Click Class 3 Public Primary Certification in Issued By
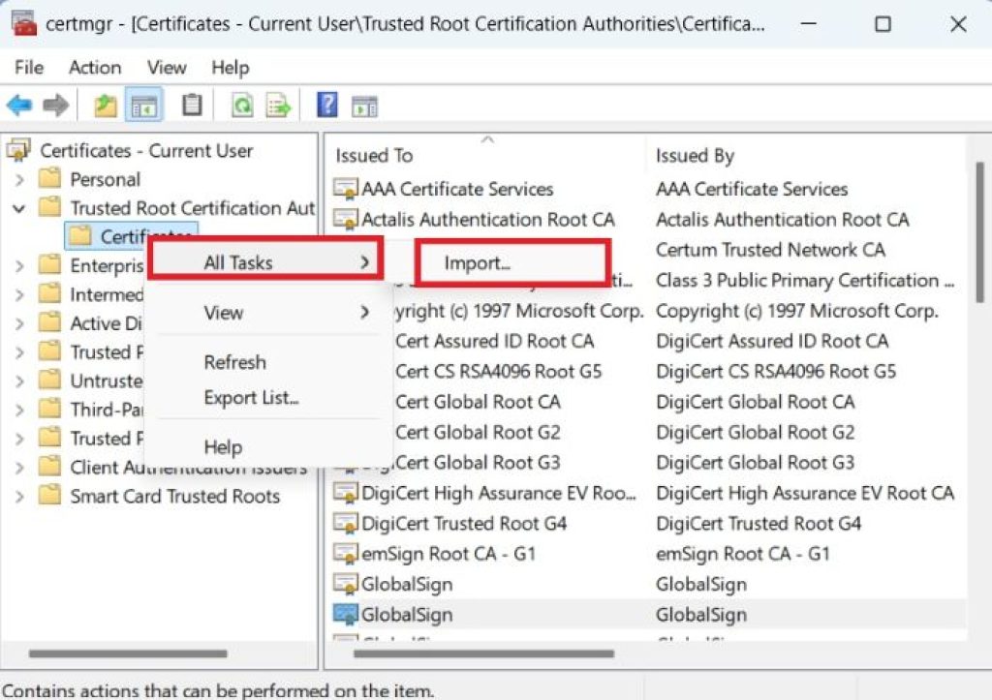This screenshot has width=992, height=700. [x=805, y=280]
